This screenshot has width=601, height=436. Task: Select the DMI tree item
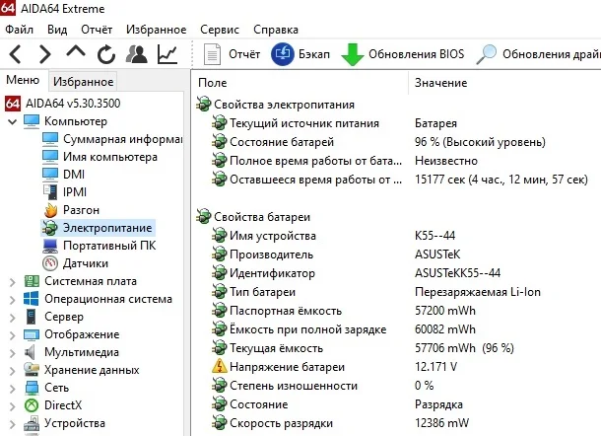click(x=74, y=175)
